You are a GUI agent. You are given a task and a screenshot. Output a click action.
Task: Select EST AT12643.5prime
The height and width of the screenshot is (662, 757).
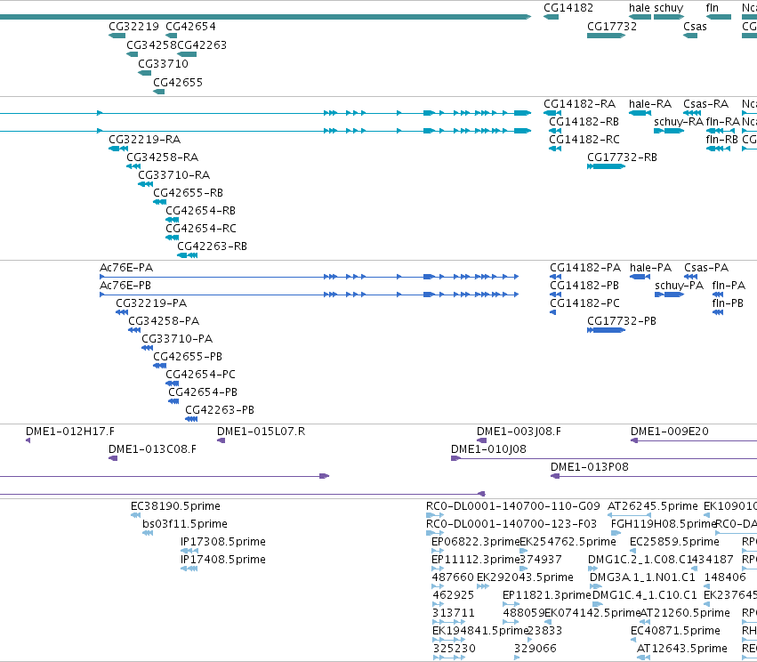tap(681, 649)
